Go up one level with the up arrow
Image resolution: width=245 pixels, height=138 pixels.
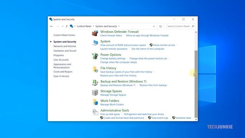pyautogui.click(x=67, y=26)
